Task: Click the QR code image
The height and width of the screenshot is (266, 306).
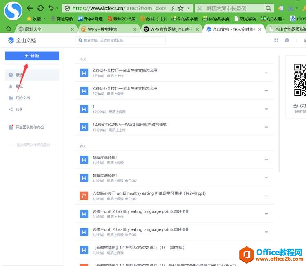Action: [300, 80]
